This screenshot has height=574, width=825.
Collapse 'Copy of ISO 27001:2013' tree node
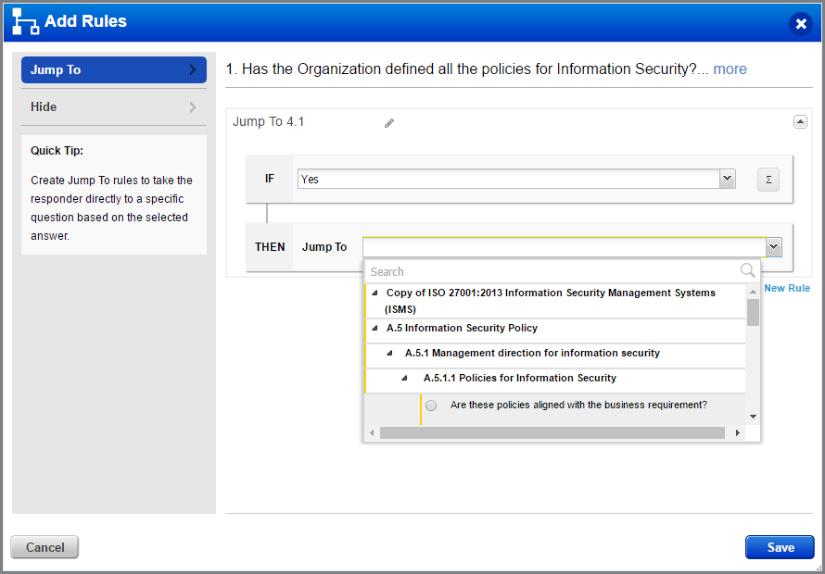[x=374, y=293]
